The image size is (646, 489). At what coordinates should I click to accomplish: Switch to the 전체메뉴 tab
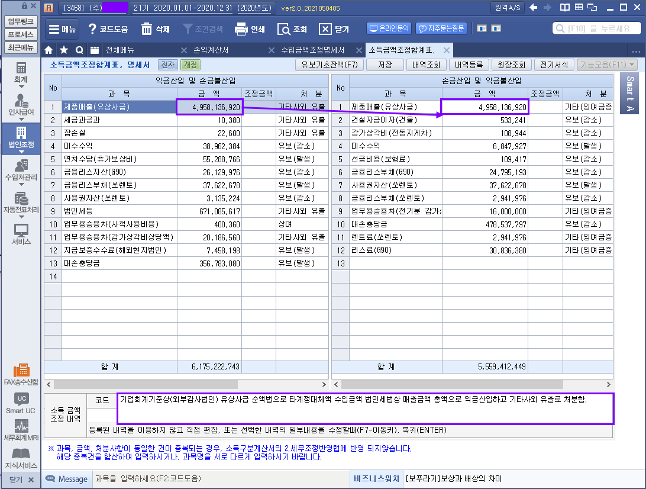click(x=120, y=50)
